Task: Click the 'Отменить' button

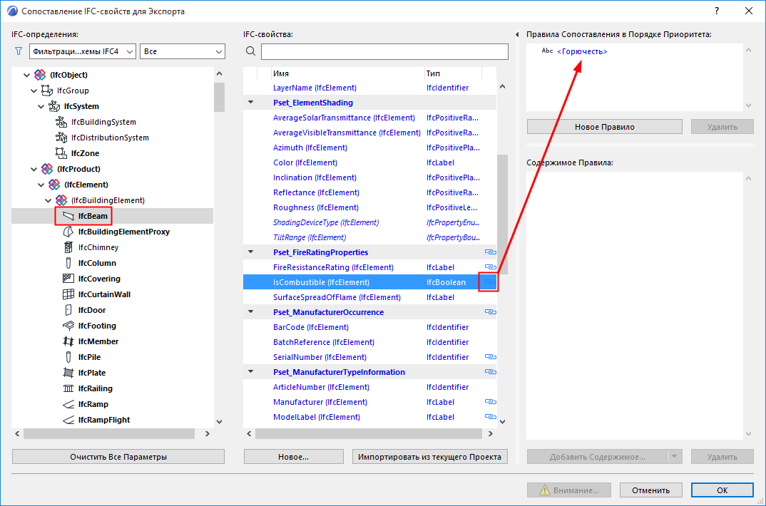Action: point(650,490)
